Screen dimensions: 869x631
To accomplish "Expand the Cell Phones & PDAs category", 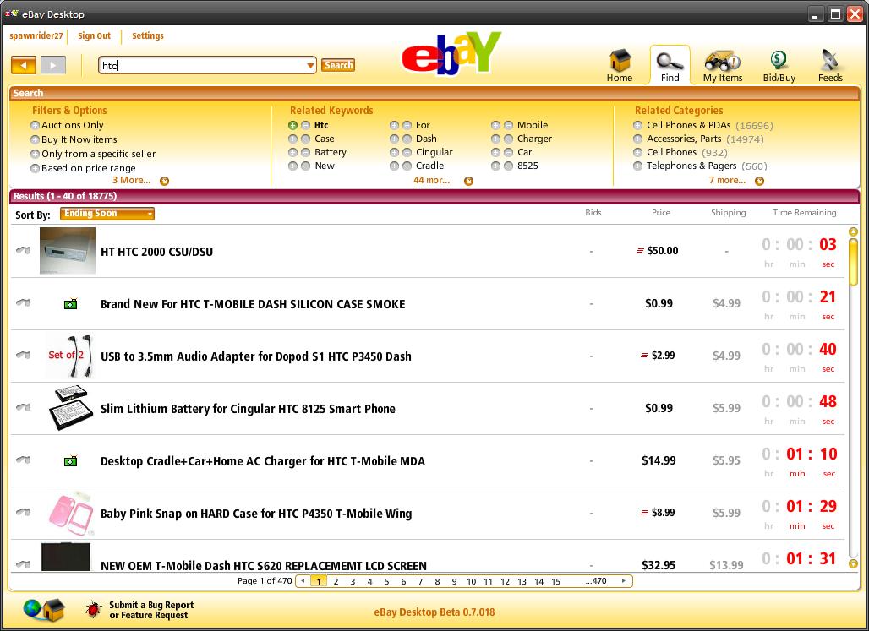I will pos(638,125).
